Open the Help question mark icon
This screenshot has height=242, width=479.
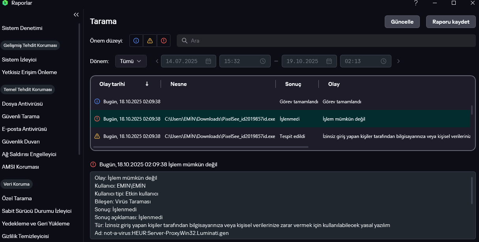[x=416, y=3]
